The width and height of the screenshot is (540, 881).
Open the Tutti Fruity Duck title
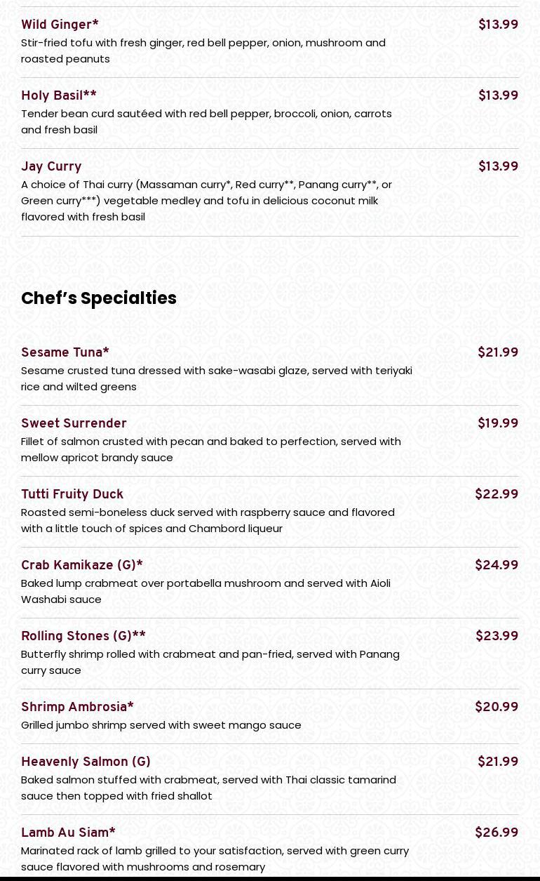pyautogui.click(x=72, y=495)
